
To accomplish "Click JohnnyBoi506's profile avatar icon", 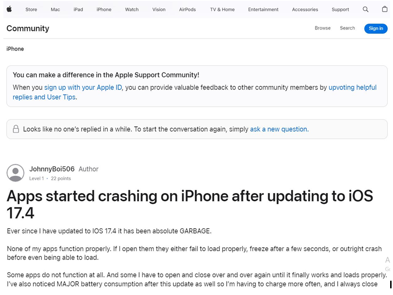I will pyautogui.click(x=16, y=173).
